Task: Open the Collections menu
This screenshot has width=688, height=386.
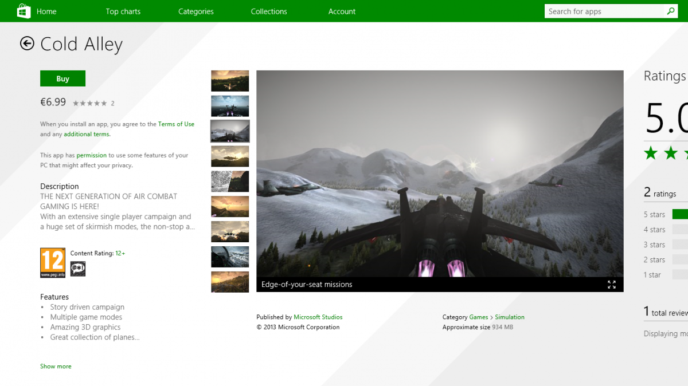Action: tap(269, 11)
